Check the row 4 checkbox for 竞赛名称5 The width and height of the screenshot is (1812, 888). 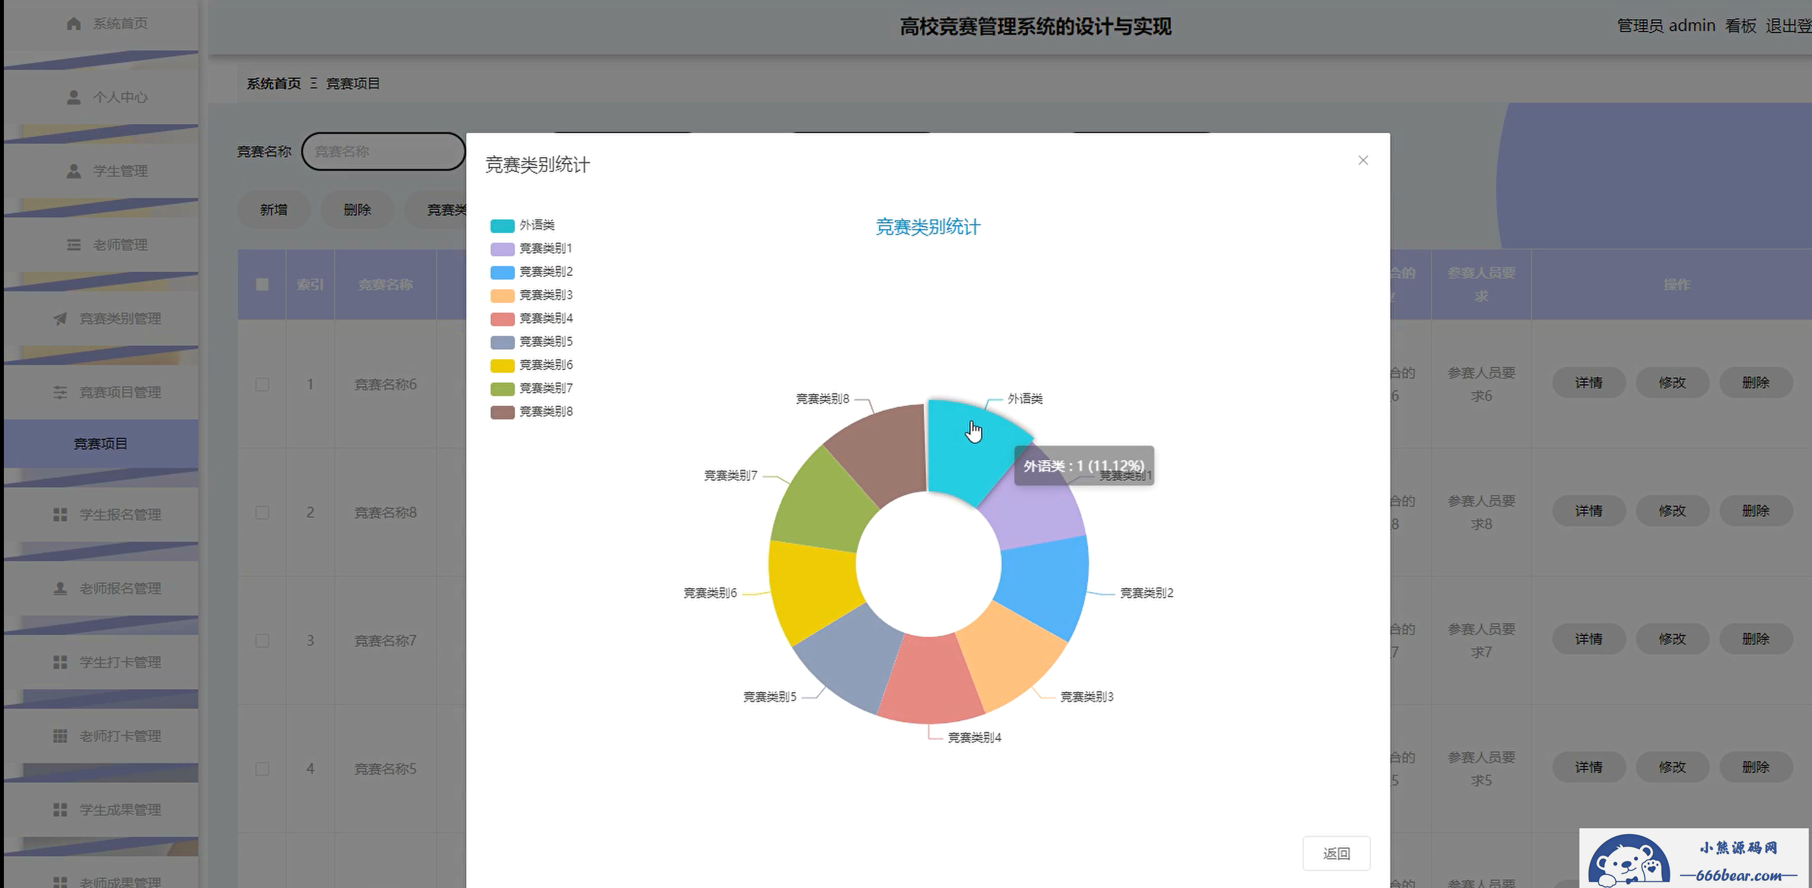tap(262, 769)
